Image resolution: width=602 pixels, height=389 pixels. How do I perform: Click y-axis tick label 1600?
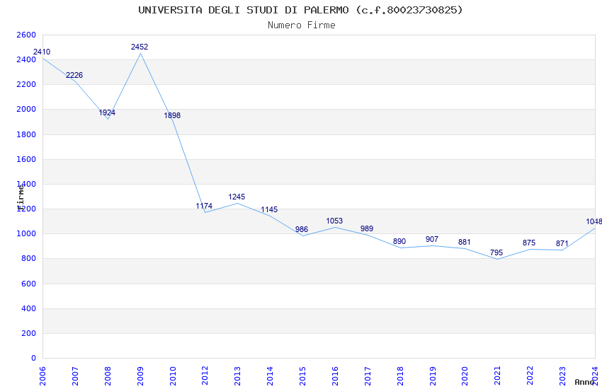26,159
